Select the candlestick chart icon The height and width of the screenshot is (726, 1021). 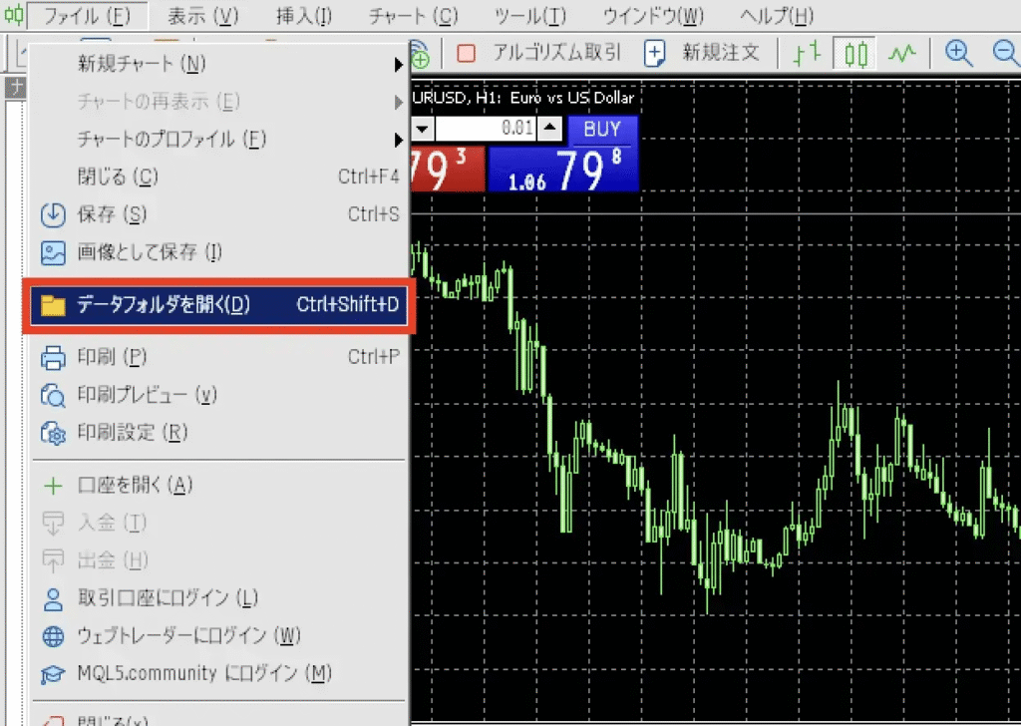pyautogui.click(x=854, y=53)
